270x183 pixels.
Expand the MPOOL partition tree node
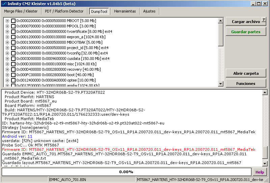(7, 26)
